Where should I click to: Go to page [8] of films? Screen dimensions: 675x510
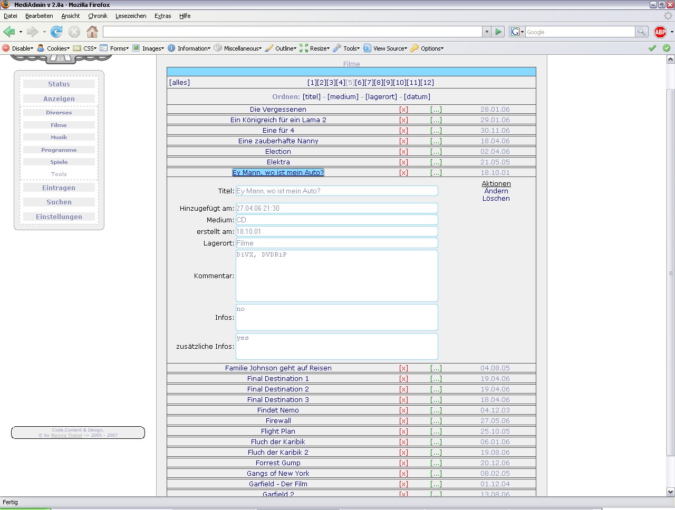379,83
